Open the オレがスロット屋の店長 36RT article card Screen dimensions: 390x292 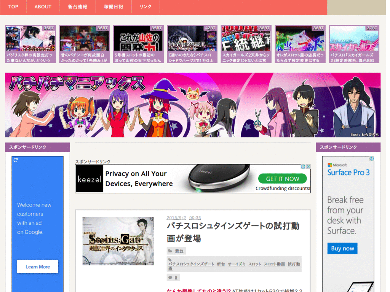[x=300, y=44]
